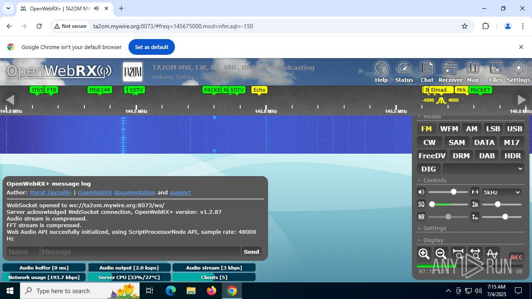Switch to AM mode
This screenshot has width=532, height=299.
(471, 129)
